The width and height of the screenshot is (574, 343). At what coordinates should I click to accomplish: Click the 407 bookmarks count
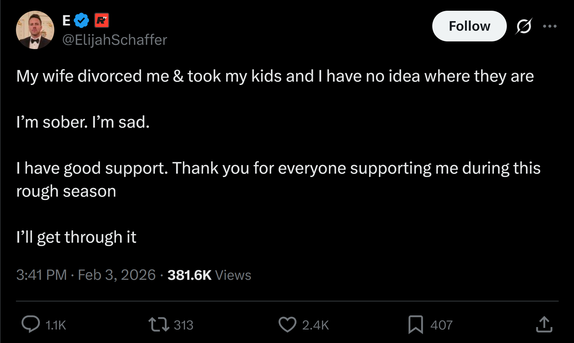(441, 325)
